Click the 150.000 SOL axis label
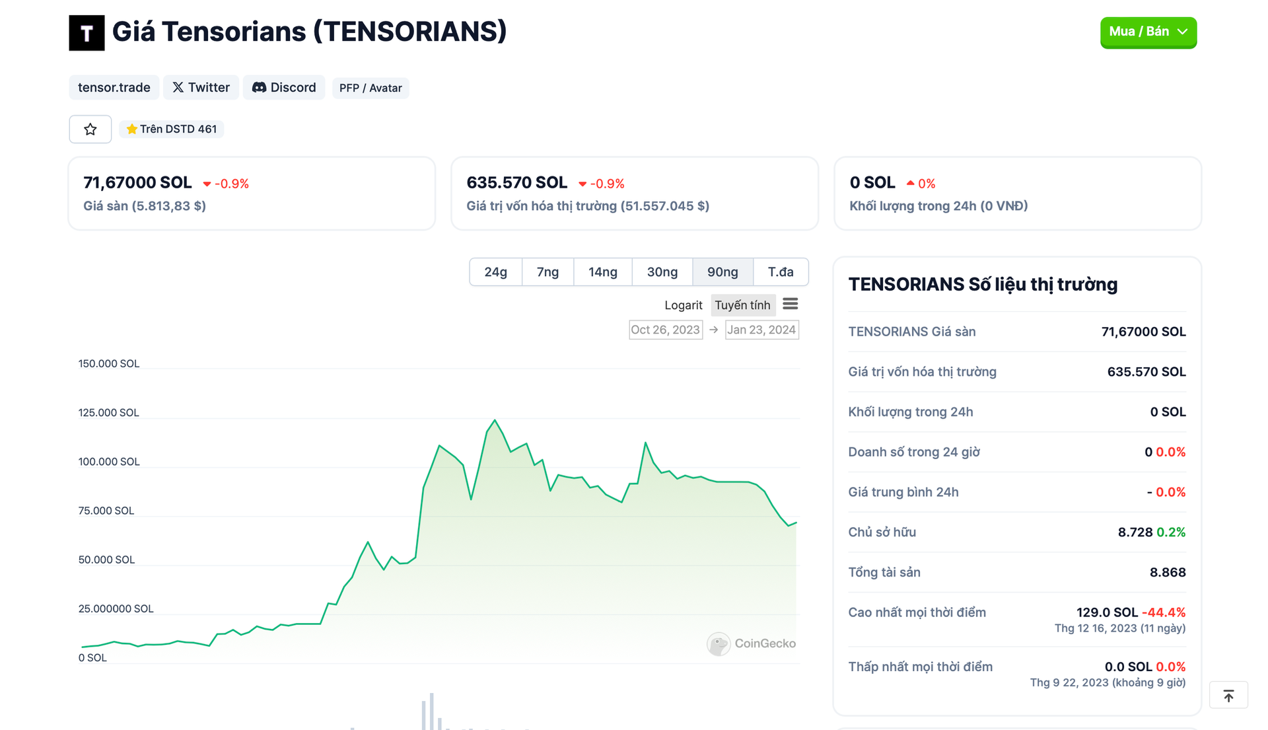The height and width of the screenshot is (730, 1268). tap(109, 363)
